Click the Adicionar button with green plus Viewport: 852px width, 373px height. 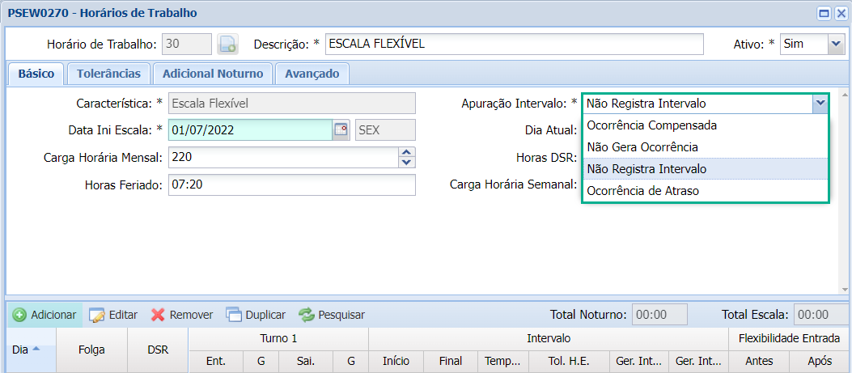point(45,315)
